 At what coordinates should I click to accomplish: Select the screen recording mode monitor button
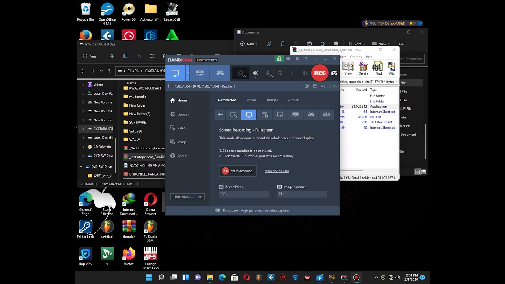pyautogui.click(x=175, y=73)
